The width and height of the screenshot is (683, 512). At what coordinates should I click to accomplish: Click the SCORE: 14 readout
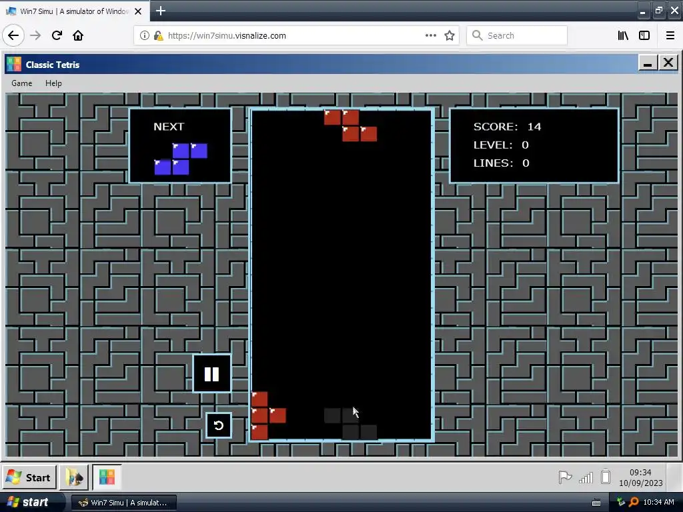pos(507,127)
